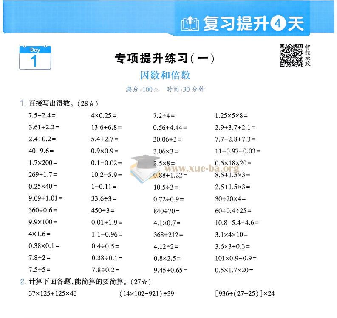Click the problem 10.5÷3=
Image resolution: width=337 pixels, height=318 pixels.
pos(166,187)
